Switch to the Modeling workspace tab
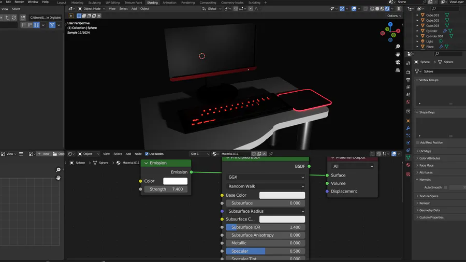The image size is (466, 262). [x=77, y=3]
